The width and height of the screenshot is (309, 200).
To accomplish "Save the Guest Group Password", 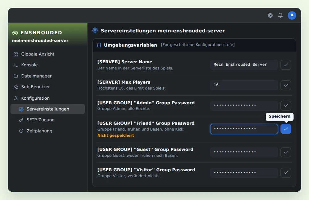I will pos(286,152).
